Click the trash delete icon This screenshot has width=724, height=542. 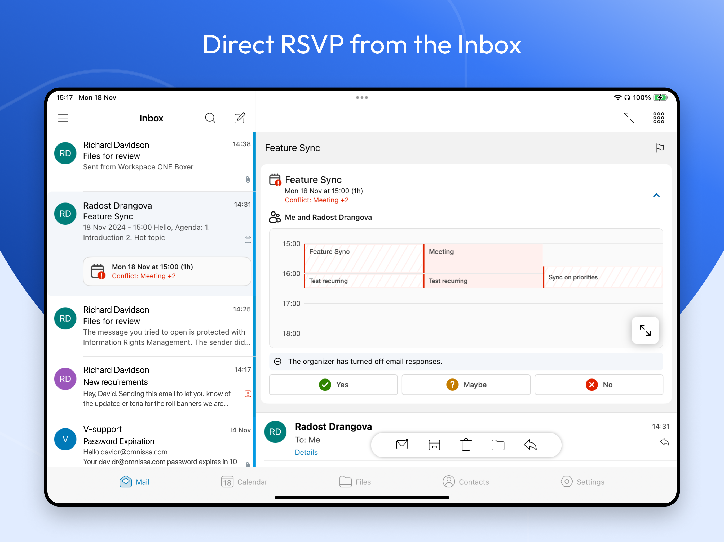point(466,445)
